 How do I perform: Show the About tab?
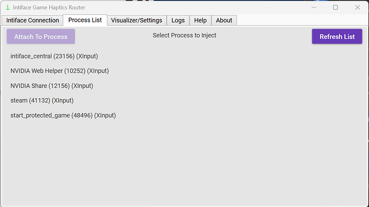[x=224, y=20]
